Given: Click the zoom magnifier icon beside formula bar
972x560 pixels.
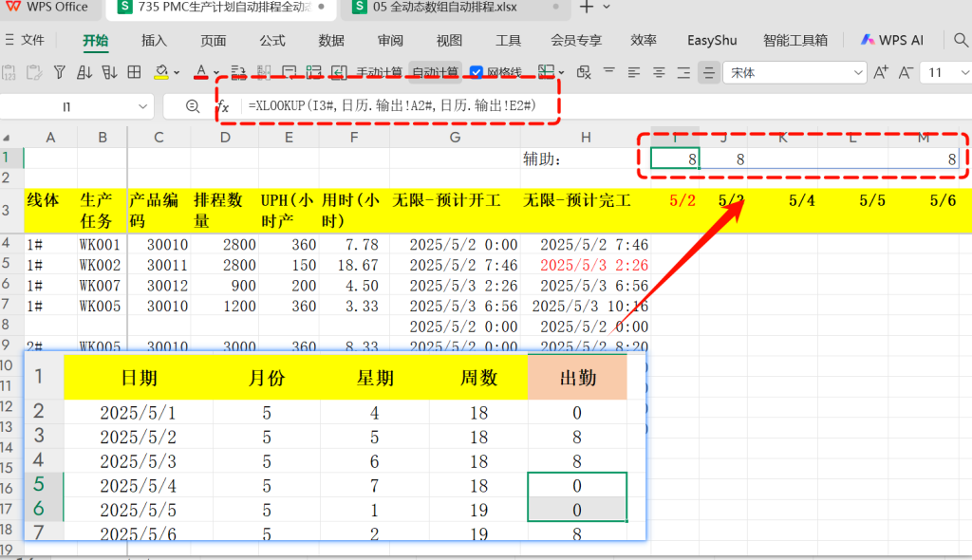Looking at the screenshot, I should [x=193, y=106].
